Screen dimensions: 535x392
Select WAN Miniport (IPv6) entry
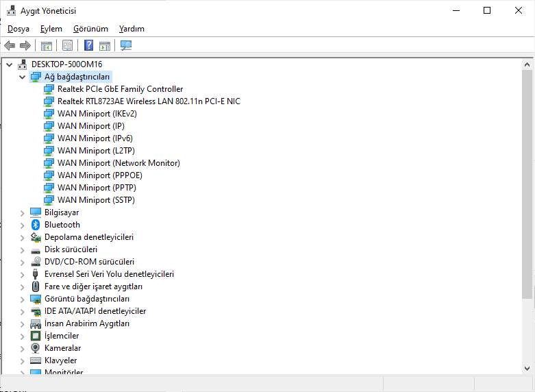click(95, 138)
